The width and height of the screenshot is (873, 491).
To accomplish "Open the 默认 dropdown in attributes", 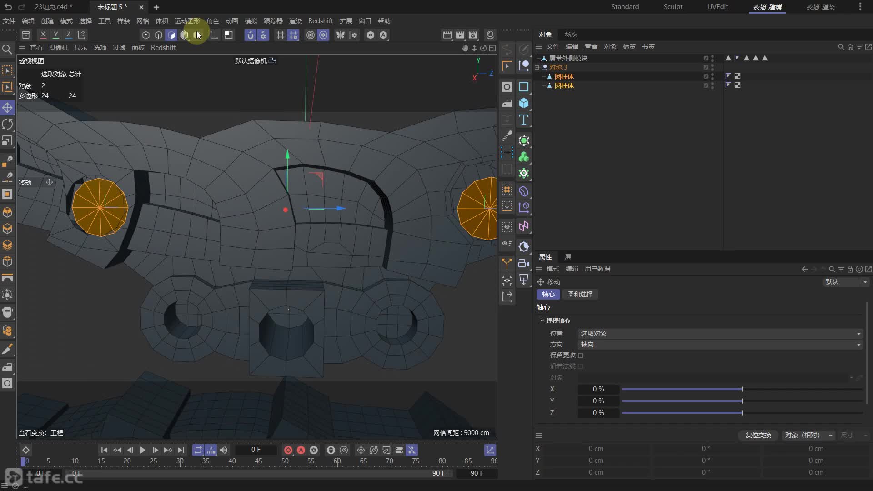I will tap(846, 282).
